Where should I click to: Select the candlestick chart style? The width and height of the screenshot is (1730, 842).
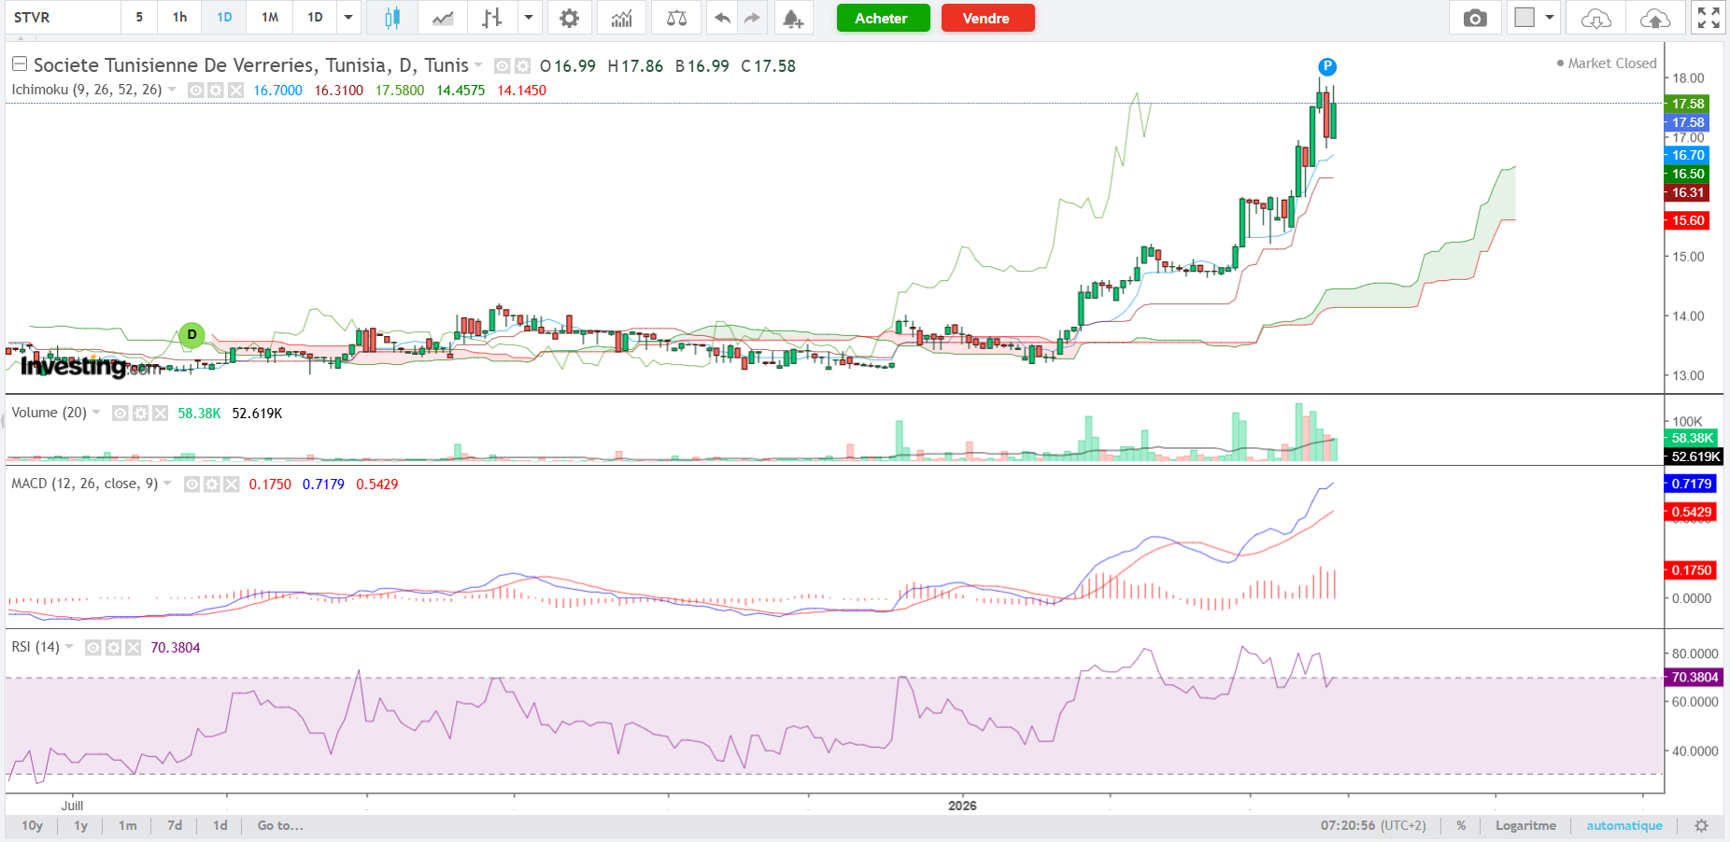(392, 18)
